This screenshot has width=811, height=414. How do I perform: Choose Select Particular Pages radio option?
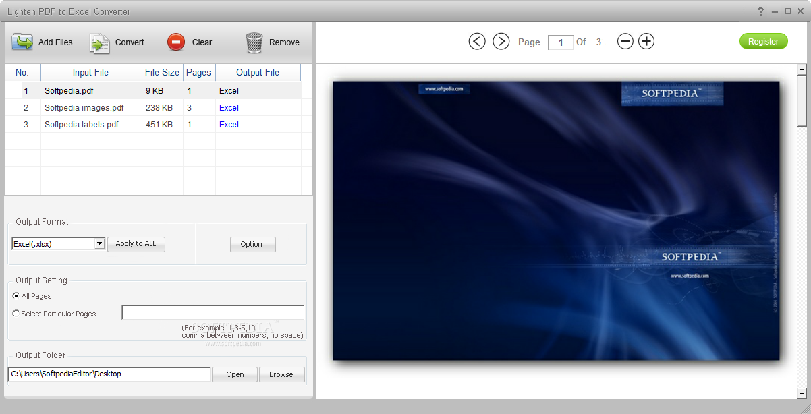point(16,314)
